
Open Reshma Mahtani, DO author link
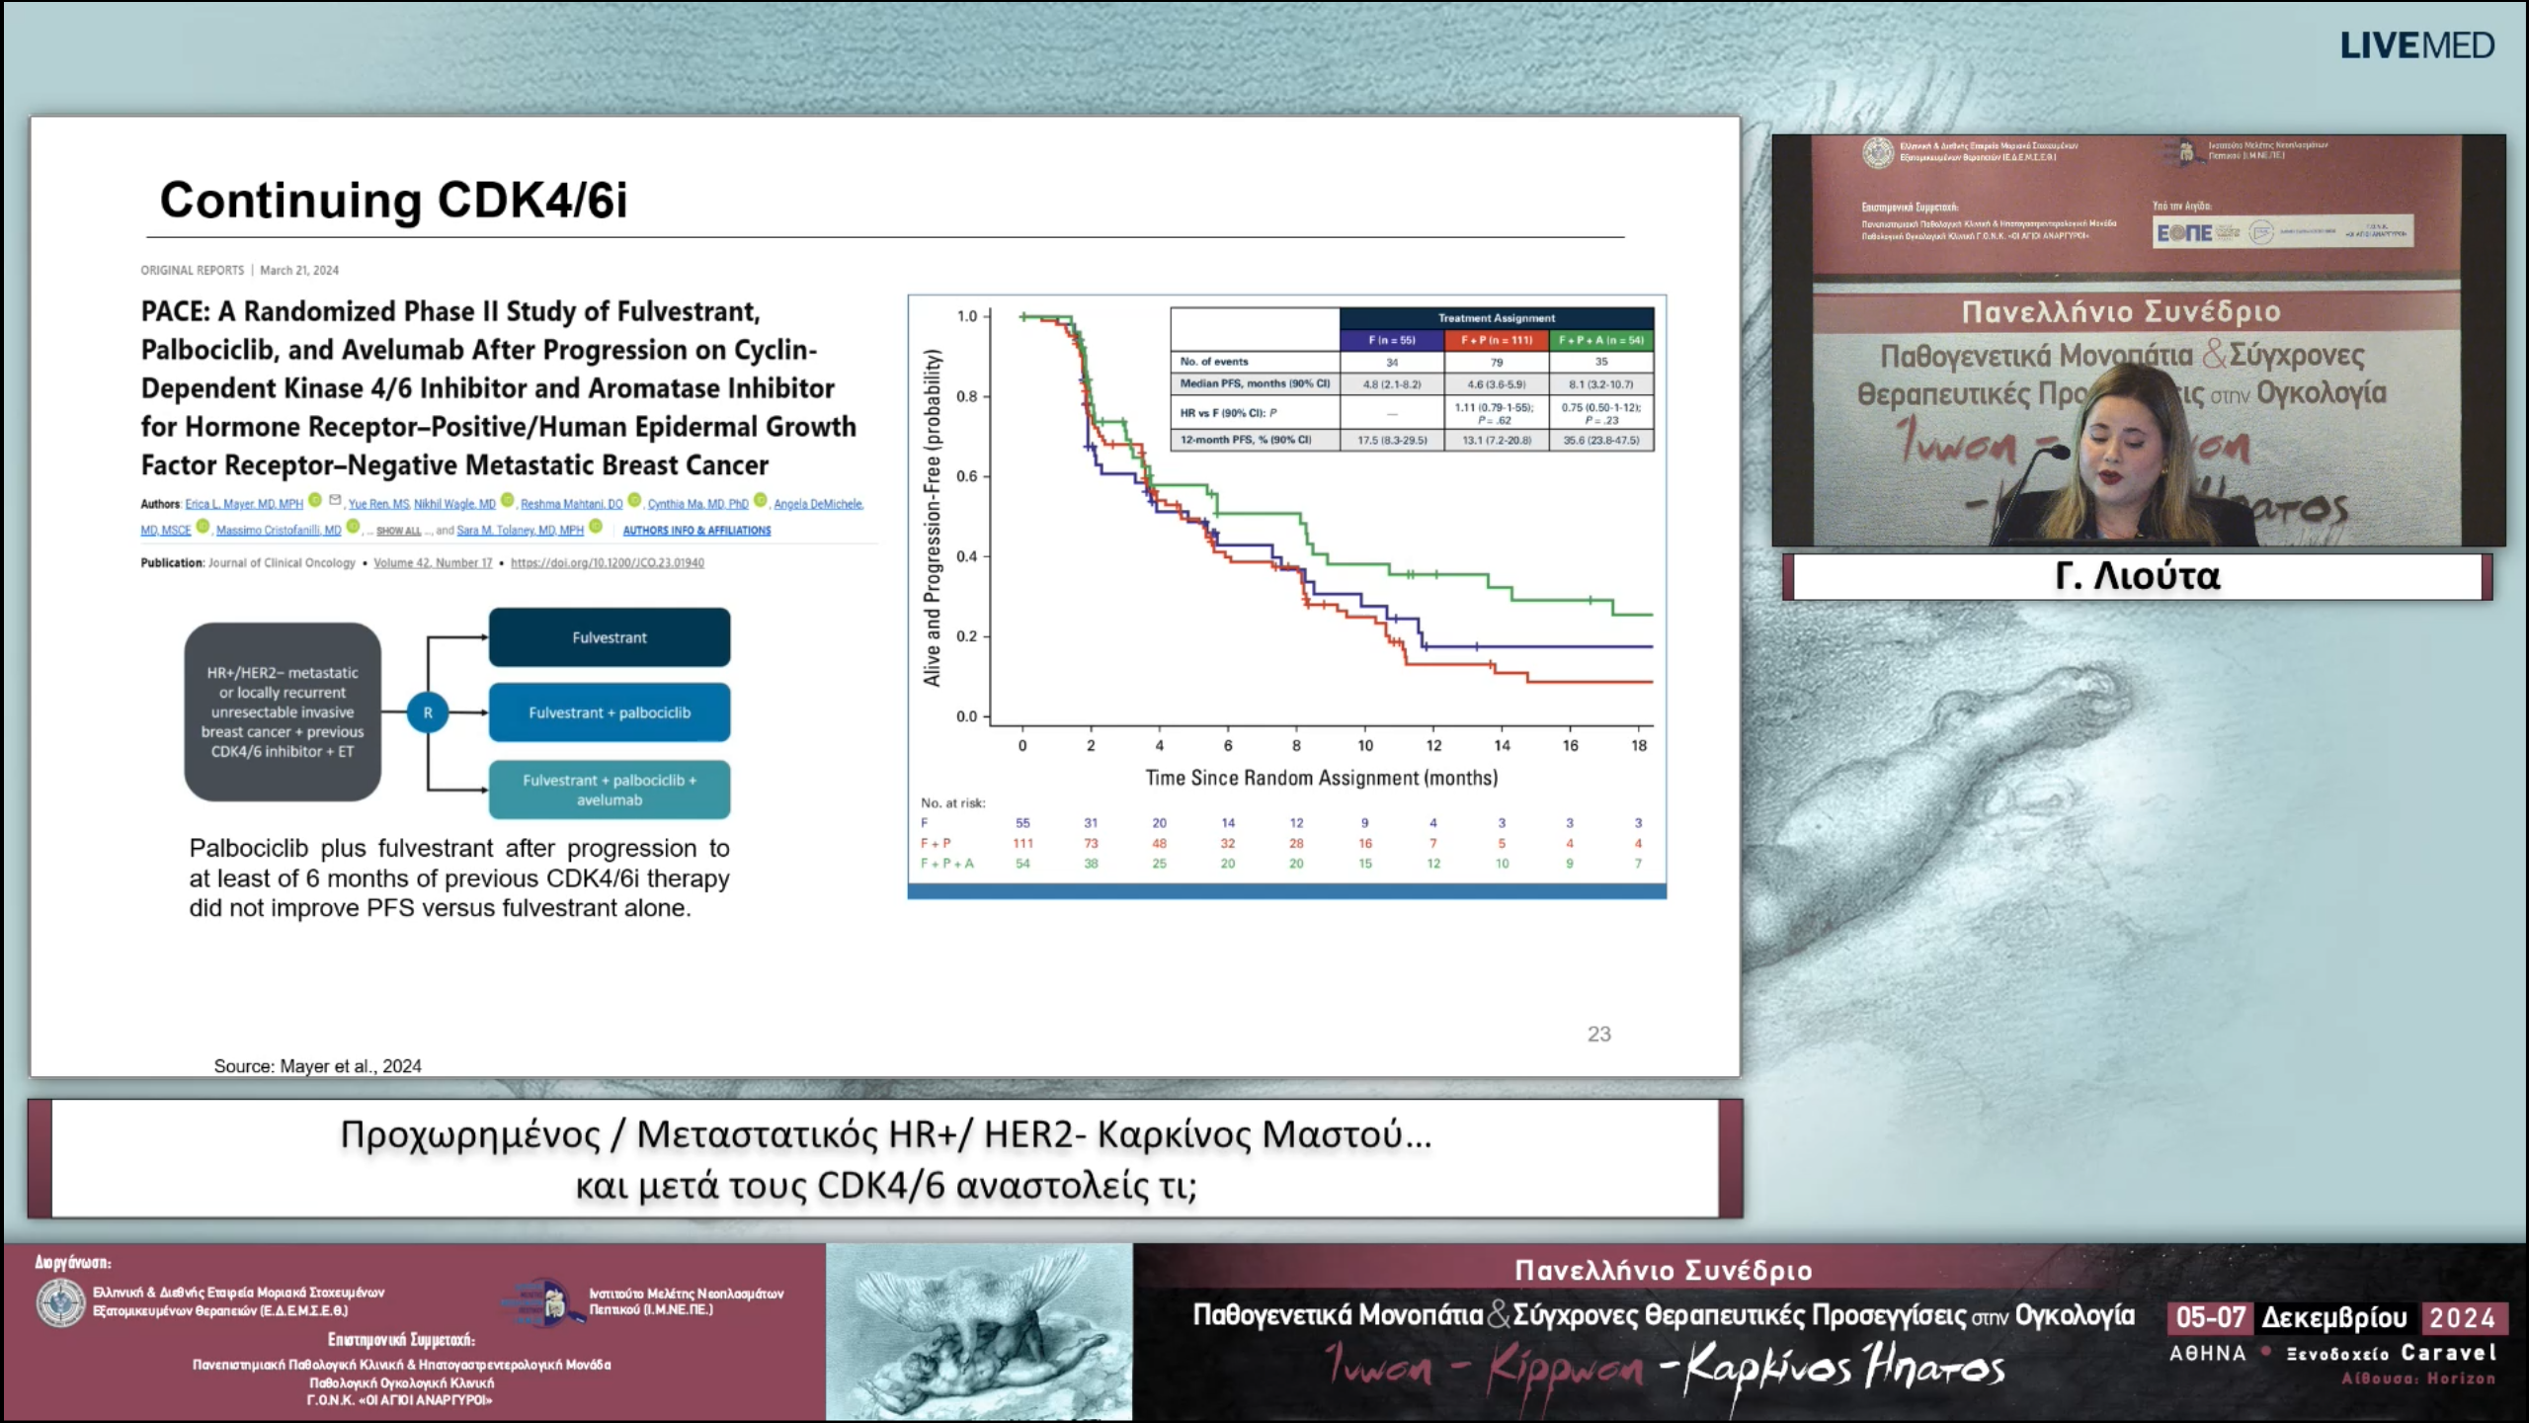point(572,504)
